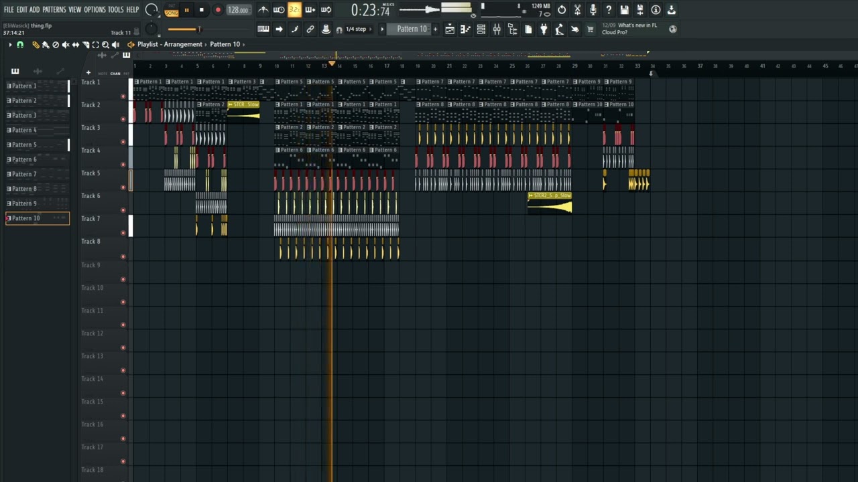Click the link controller icon
The height and width of the screenshot is (482, 858).
pos(310,29)
